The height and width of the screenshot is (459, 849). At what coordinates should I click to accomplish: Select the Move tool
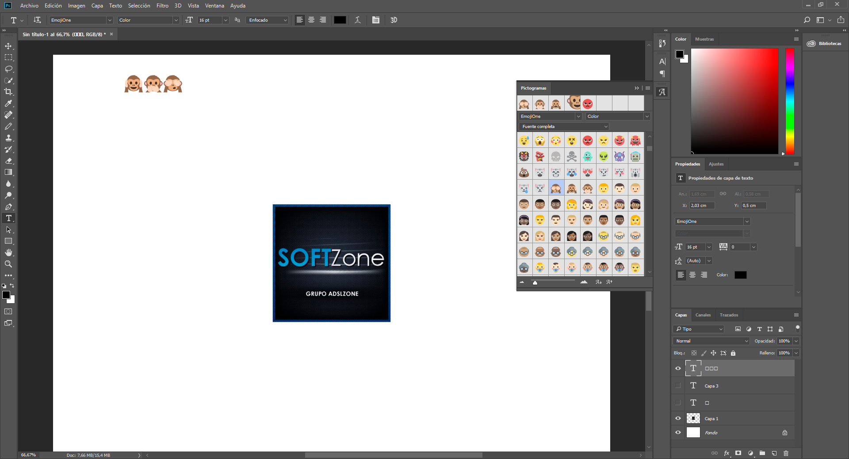click(8, 46)
